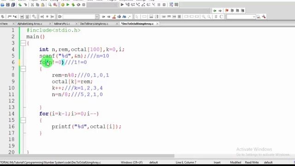Viewport: 295px width, 166px height.
Task: Click the debugger Step out icon
Action: point(143,5)
